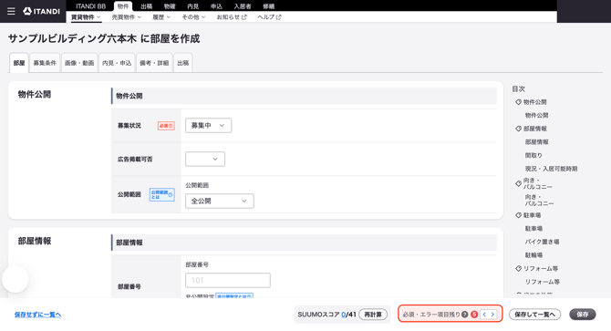Expand the その他 submenu
611x331 pixels.
coord(193,17)
